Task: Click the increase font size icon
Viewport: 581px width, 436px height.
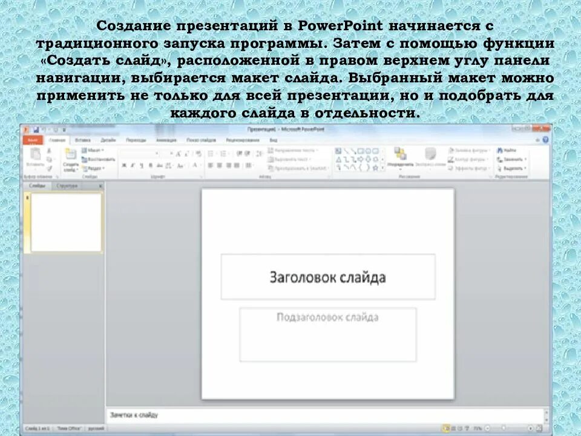Action: [179, 153]
